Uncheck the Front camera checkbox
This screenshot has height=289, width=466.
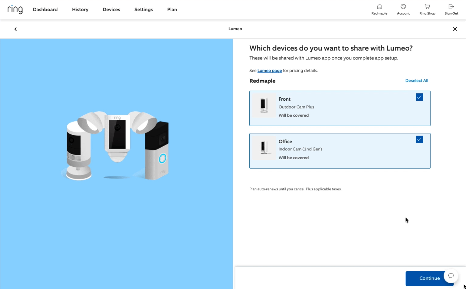click(x=419, y=97)
